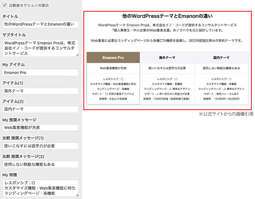Select the 比較 推奨メッセージ[2] label

coord(23,156)
